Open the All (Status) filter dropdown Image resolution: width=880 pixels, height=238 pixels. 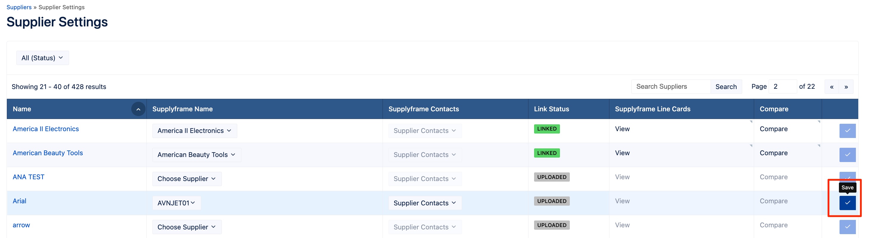[x=42, y=58]
